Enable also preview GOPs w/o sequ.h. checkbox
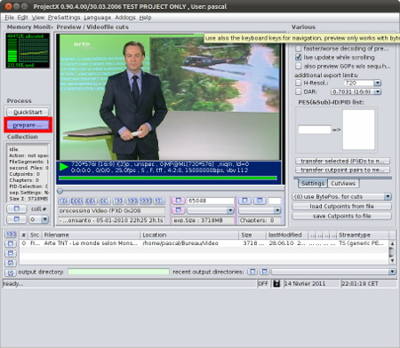Image resolution: width=400 pixels, height=348 pixels. tap(299, 66)
